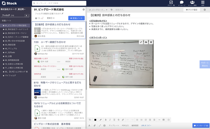Click the Stock logo
Screen dimensions: 210x129
9,3
